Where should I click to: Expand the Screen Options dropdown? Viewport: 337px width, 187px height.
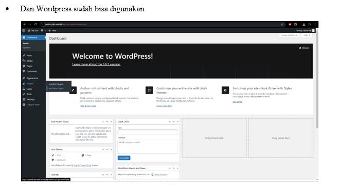(x=289, y=35)
